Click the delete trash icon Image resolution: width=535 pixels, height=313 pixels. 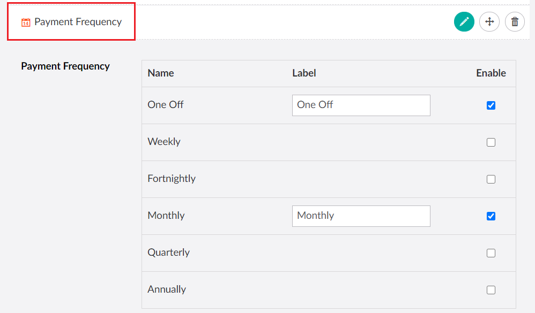pyautogui.click(x=515, y=21)
